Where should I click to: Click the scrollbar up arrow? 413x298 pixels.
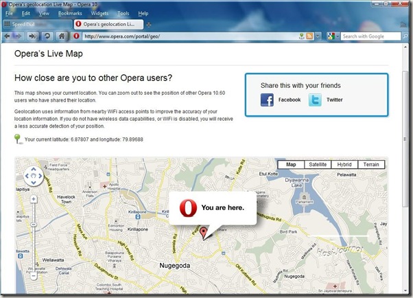pos(405,47)
